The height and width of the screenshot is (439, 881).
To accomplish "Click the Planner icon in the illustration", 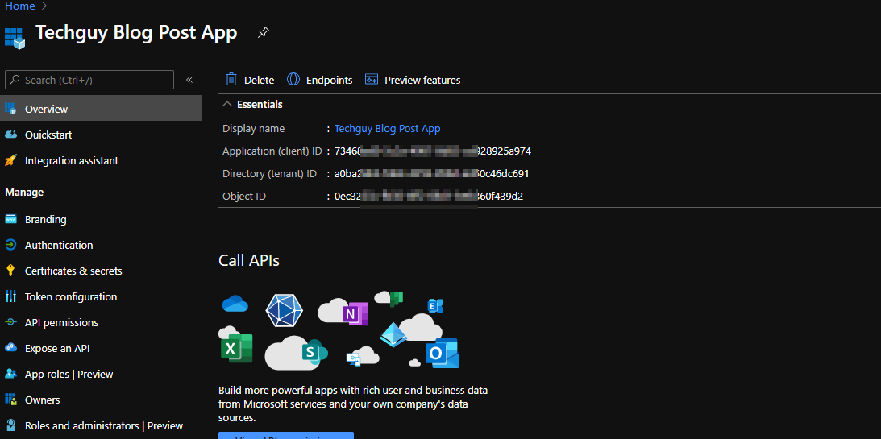I will click(x=396, y=299).
